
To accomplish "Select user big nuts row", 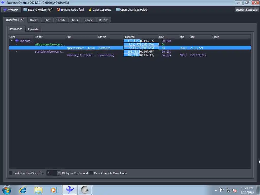I will (x=130, y=41).
